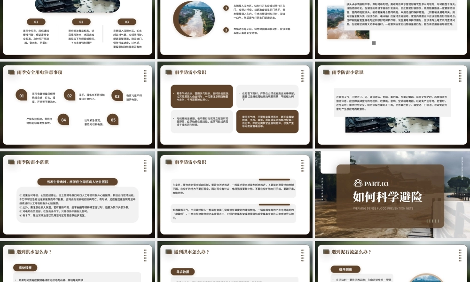This screenshot has height=282, width=470.
Task: Click the 高处转移 pill label
Action: pyautogui.click(x=25, y=267)
